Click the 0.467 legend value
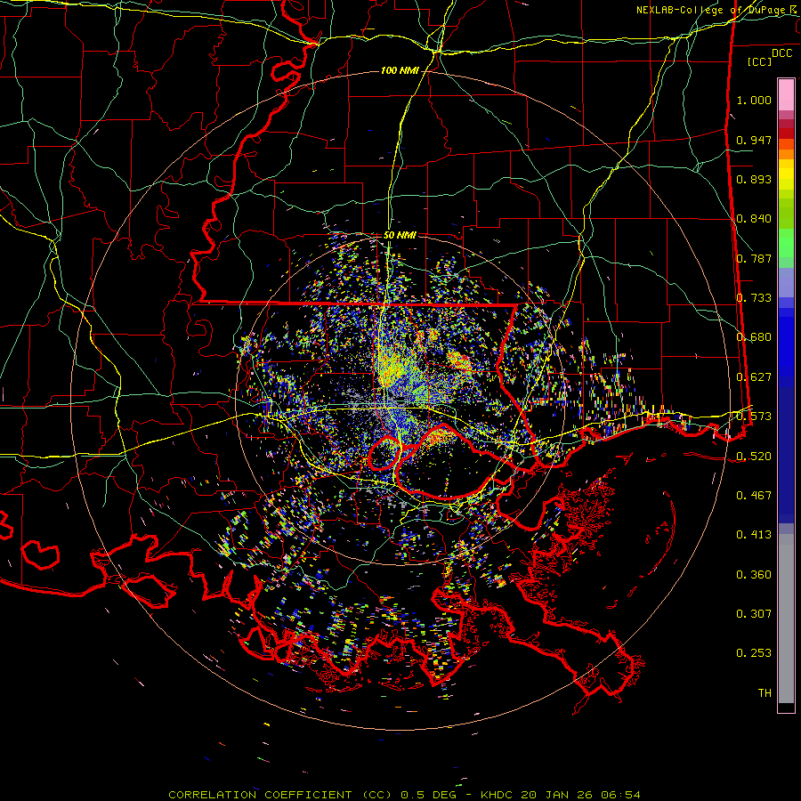Screen dimensions: 801x801 click(x=754, y=496)
